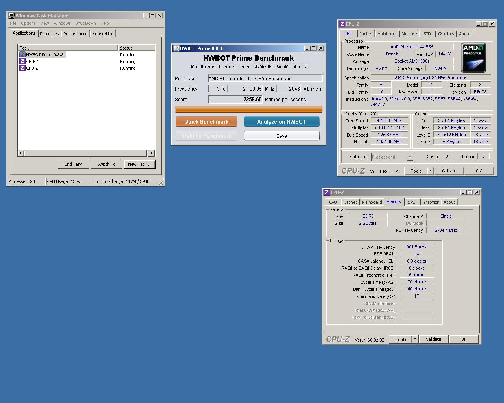Click the Processor name field in HWBOT Prime
This screenshot has width=504, height=403.
(265, 78)
